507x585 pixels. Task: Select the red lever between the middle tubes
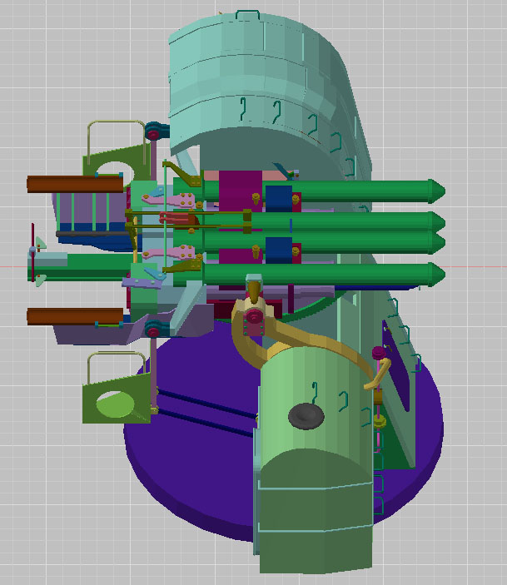[178, 218]
